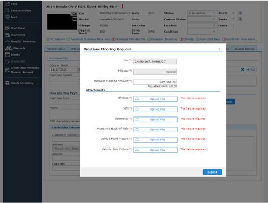Add an alert with the plus icon

point(240,13)
